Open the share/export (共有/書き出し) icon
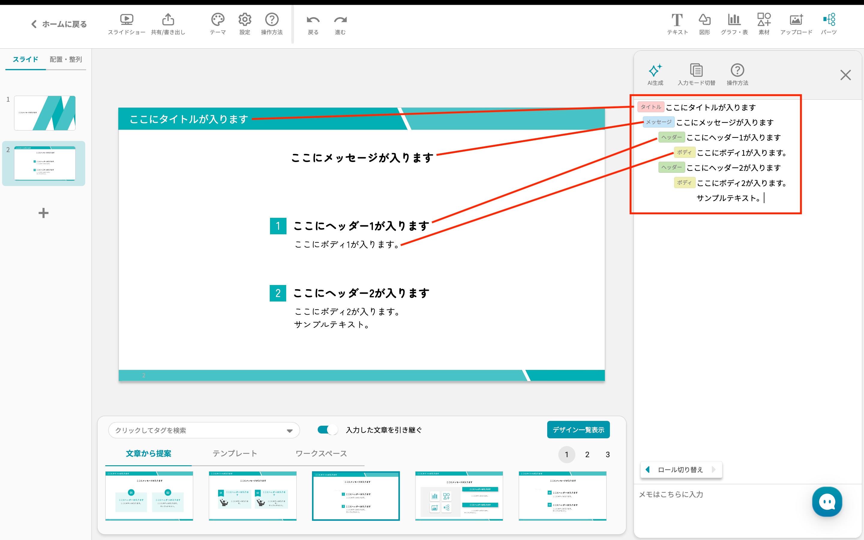The width and height of the screenshot is (864, 540). point(168,24)
